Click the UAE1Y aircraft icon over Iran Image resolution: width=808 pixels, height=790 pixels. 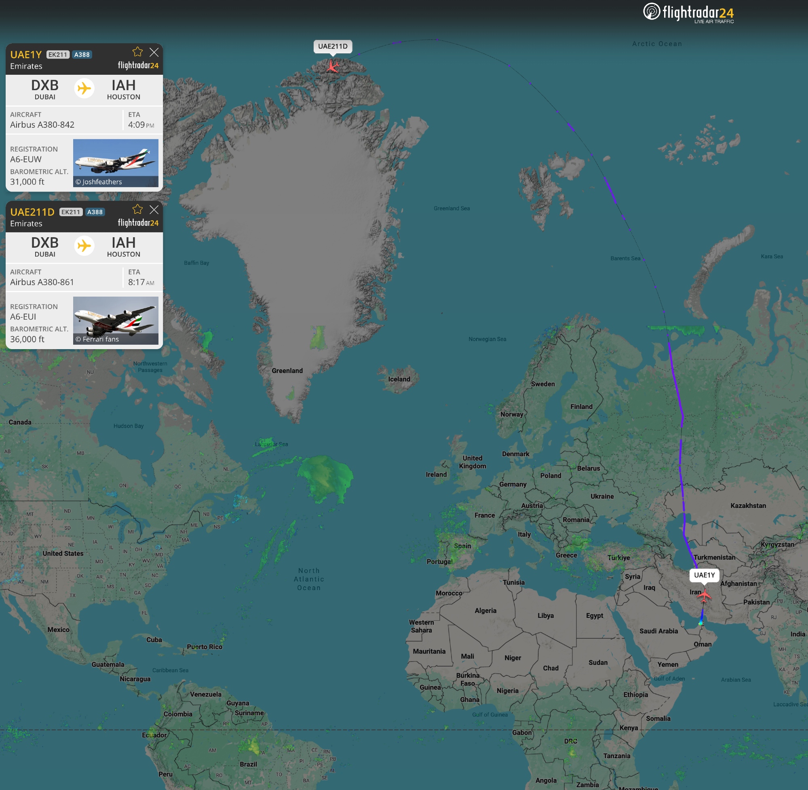click(704, 595)
